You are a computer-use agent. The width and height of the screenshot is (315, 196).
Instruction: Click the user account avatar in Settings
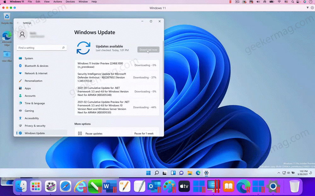tap(22, 34)
